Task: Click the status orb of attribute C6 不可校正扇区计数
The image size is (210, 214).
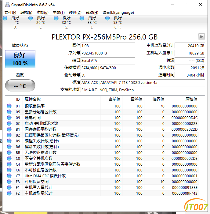Action: coord(9,170)
